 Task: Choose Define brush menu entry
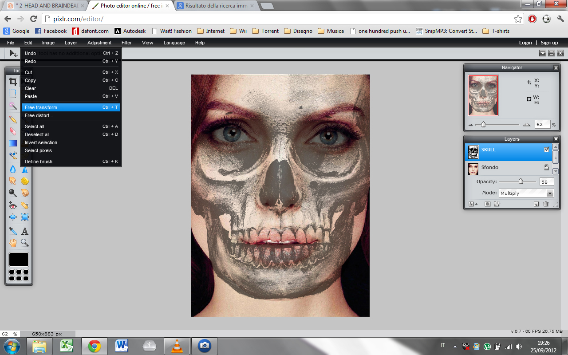click(x=71, y=162)
